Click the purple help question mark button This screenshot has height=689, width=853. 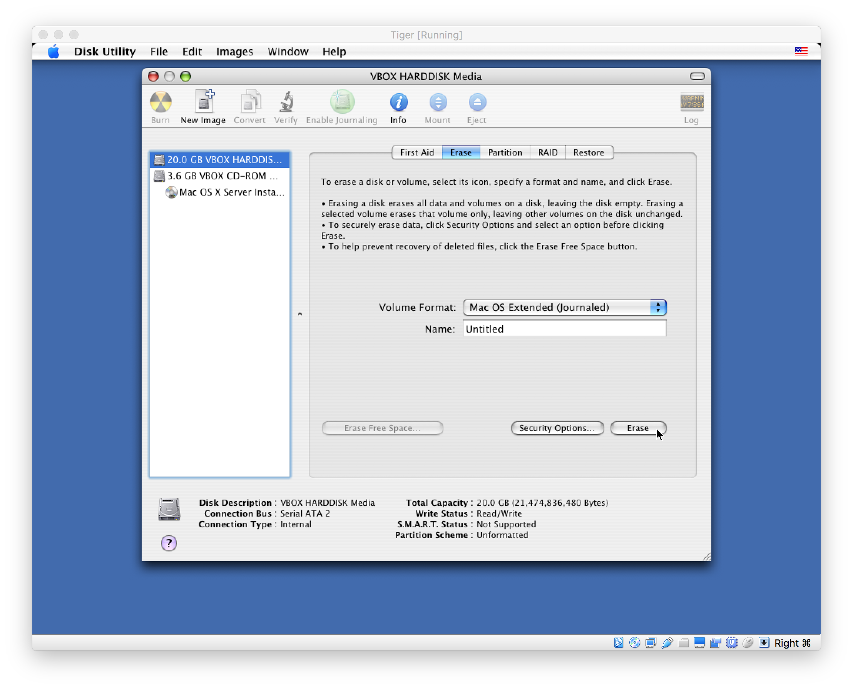[x=169, y=543]
